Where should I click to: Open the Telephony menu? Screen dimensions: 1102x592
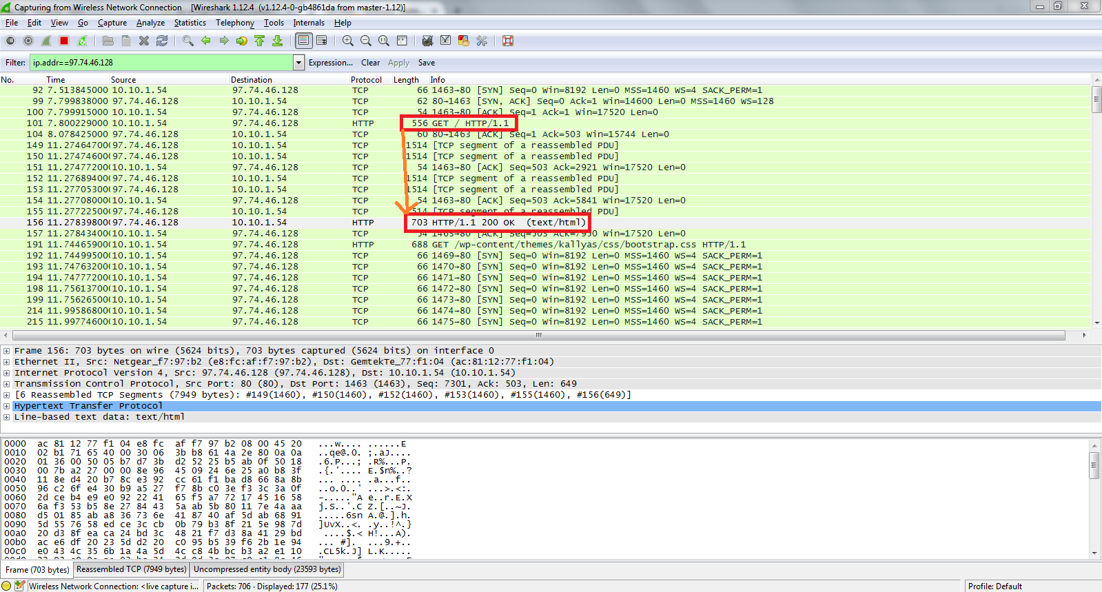point(234,23)
